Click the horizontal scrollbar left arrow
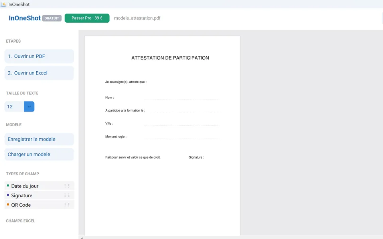 point(81,238)
